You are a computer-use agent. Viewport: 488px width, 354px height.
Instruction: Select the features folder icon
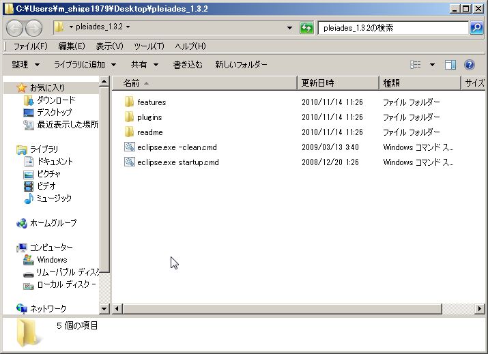129,102
